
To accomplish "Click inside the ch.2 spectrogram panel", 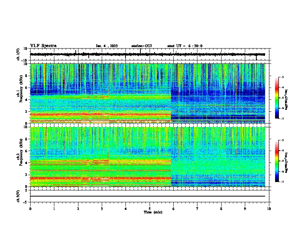I will tap(148, 157).
